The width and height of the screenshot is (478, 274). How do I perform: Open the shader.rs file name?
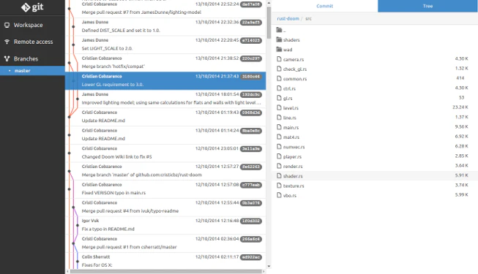[293, 176]
